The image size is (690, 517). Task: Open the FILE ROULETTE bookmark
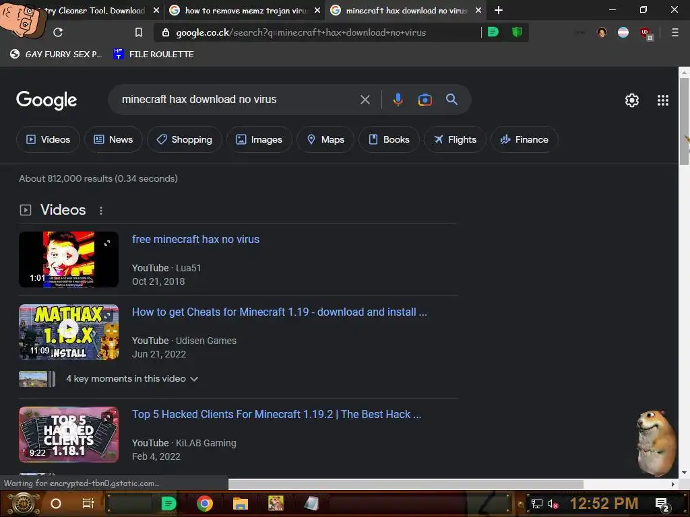tap(154, 54)
